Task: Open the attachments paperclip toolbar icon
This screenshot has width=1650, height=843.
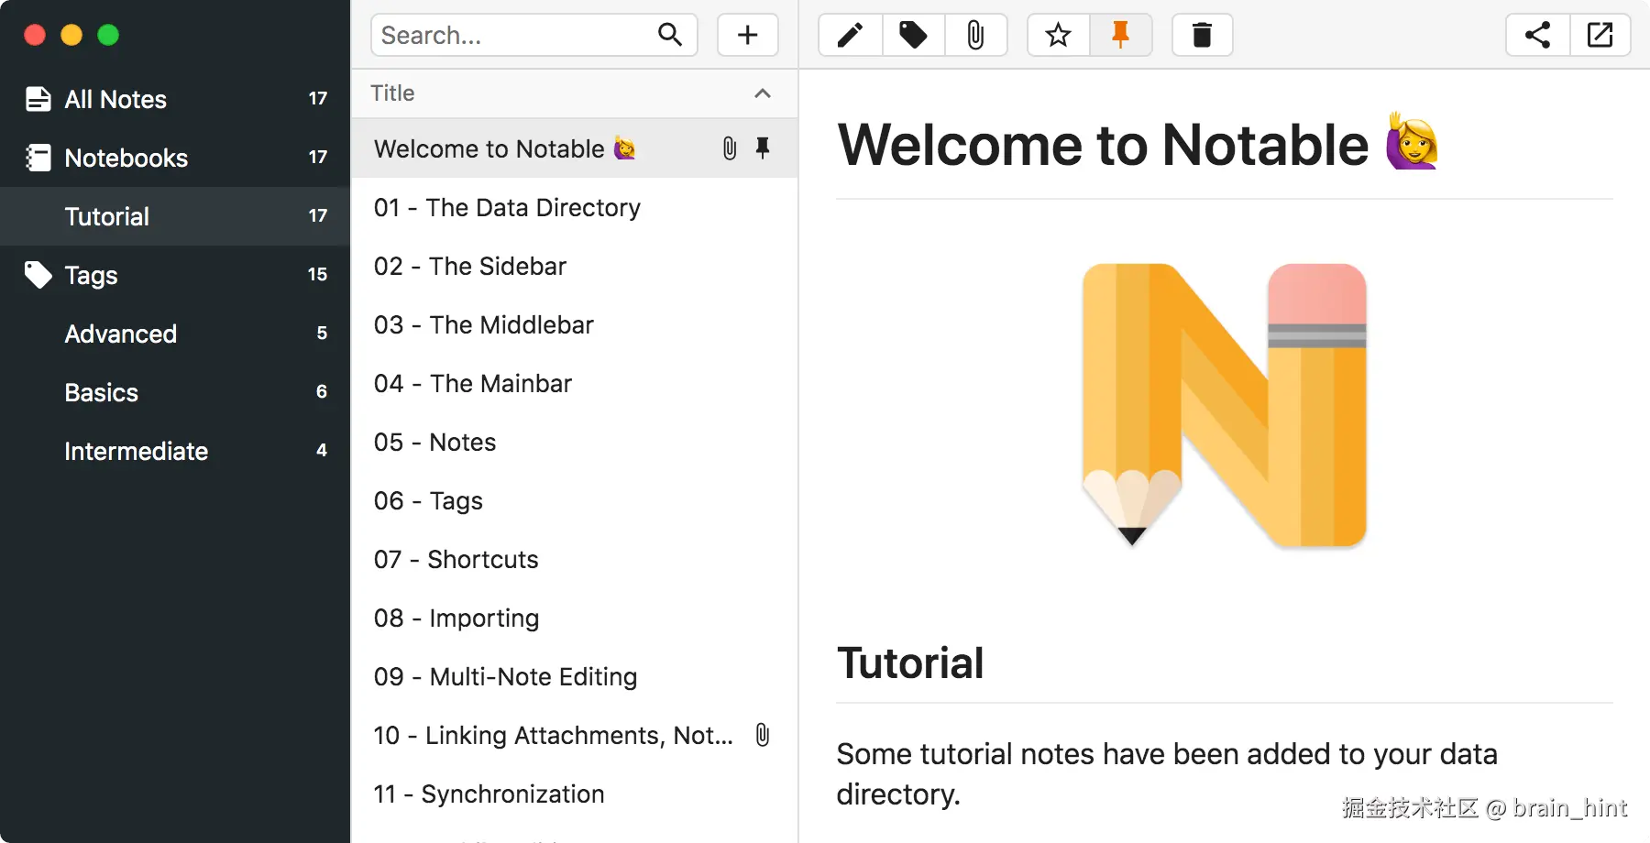Action: pyautogui.click(x=975, y=35)
